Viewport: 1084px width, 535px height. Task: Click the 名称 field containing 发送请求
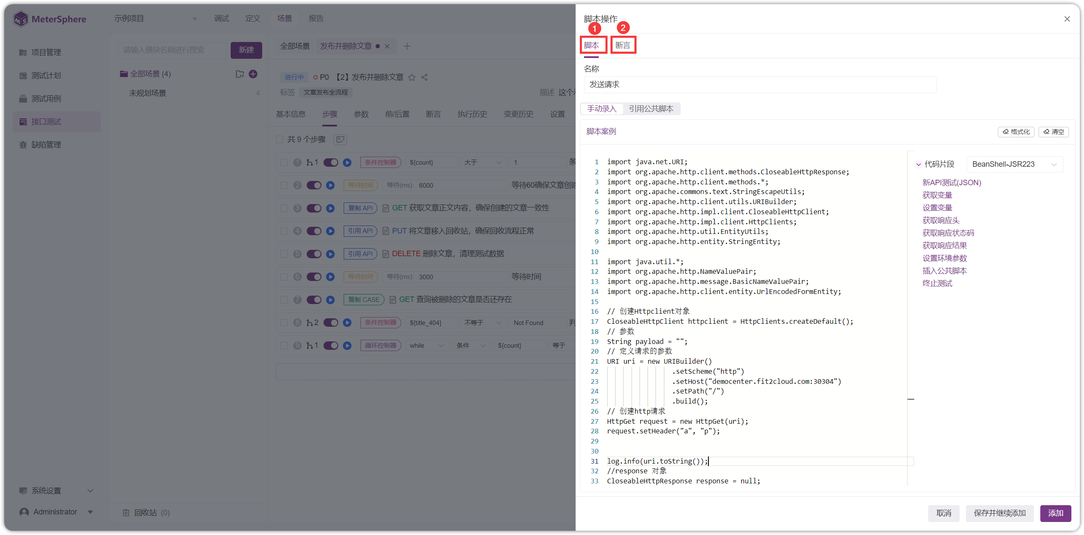coord(760,85)
